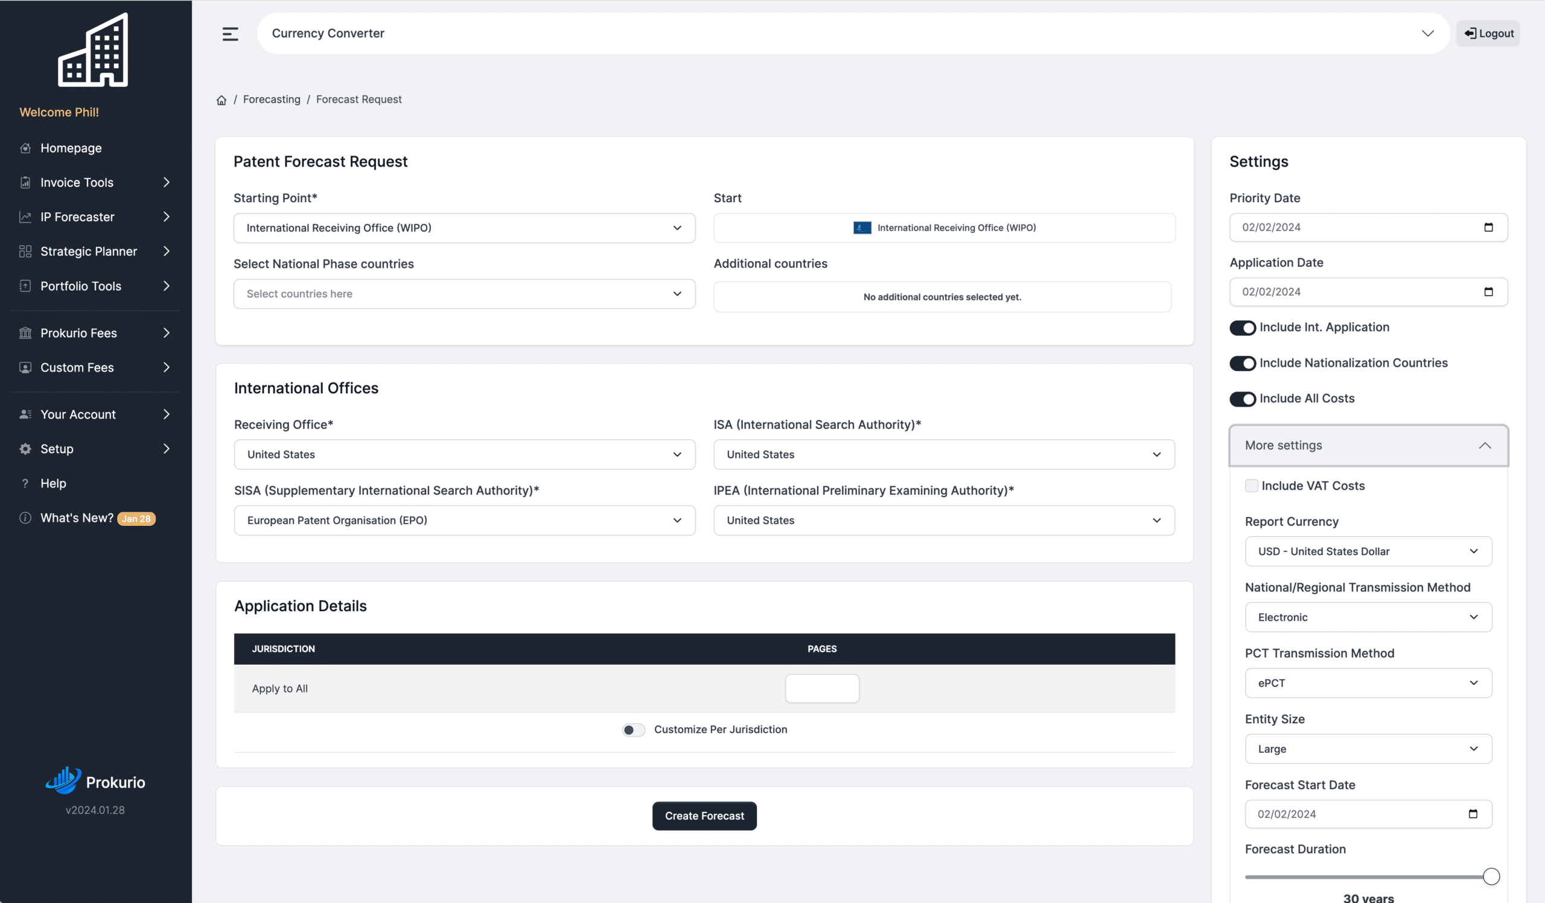Toggle Include Int. Application switch
The width and height of the screenshot is (1545, 903).
click(1243, 328)
